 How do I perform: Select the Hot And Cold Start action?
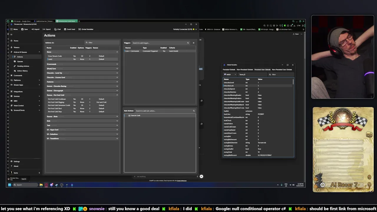pyautogui.click(x=82, y=108)
